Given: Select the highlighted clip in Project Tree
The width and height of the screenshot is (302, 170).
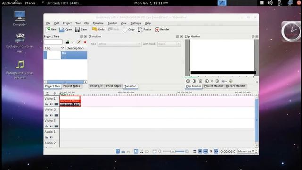Looking at the screenshot, I should pyautogui.click(x=66, y=55).
